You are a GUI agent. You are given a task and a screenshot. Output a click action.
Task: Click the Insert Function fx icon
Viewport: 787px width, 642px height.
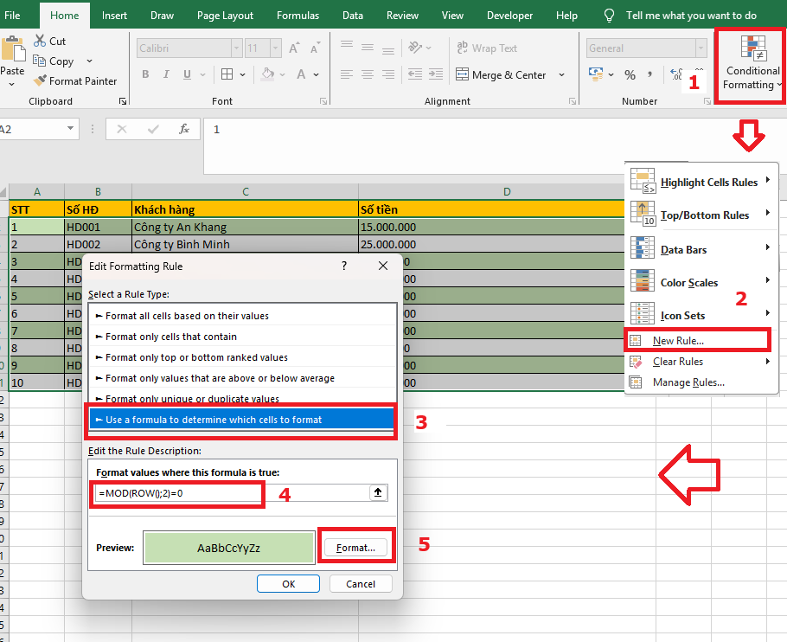(183, 129)
